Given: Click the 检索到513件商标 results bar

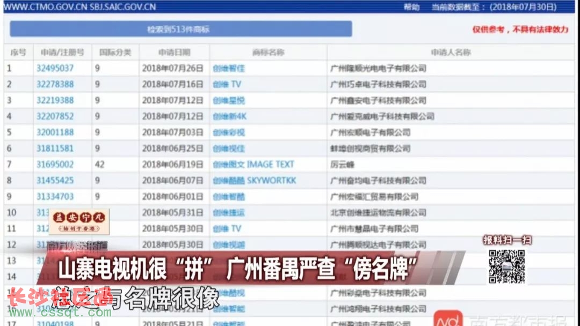Looking at the screenshot, I should pyautogui.click(x=181, y=29).
